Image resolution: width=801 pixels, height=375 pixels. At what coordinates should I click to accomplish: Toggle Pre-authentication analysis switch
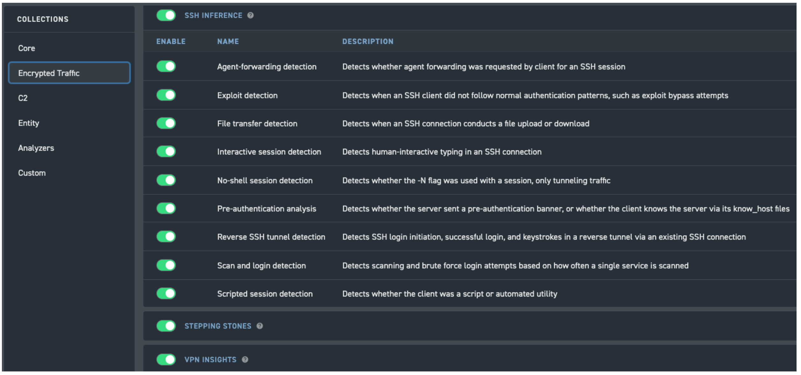166,208
